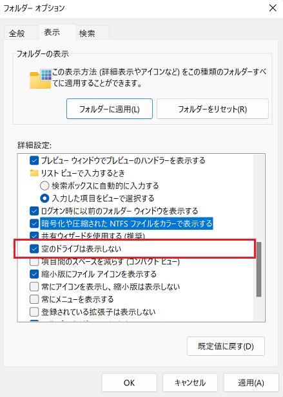Enable 項目間のスペースを減らす (コンパクト ビュー)
The width and height of the screenshot is (283, 397).
[x=34, y=261]
